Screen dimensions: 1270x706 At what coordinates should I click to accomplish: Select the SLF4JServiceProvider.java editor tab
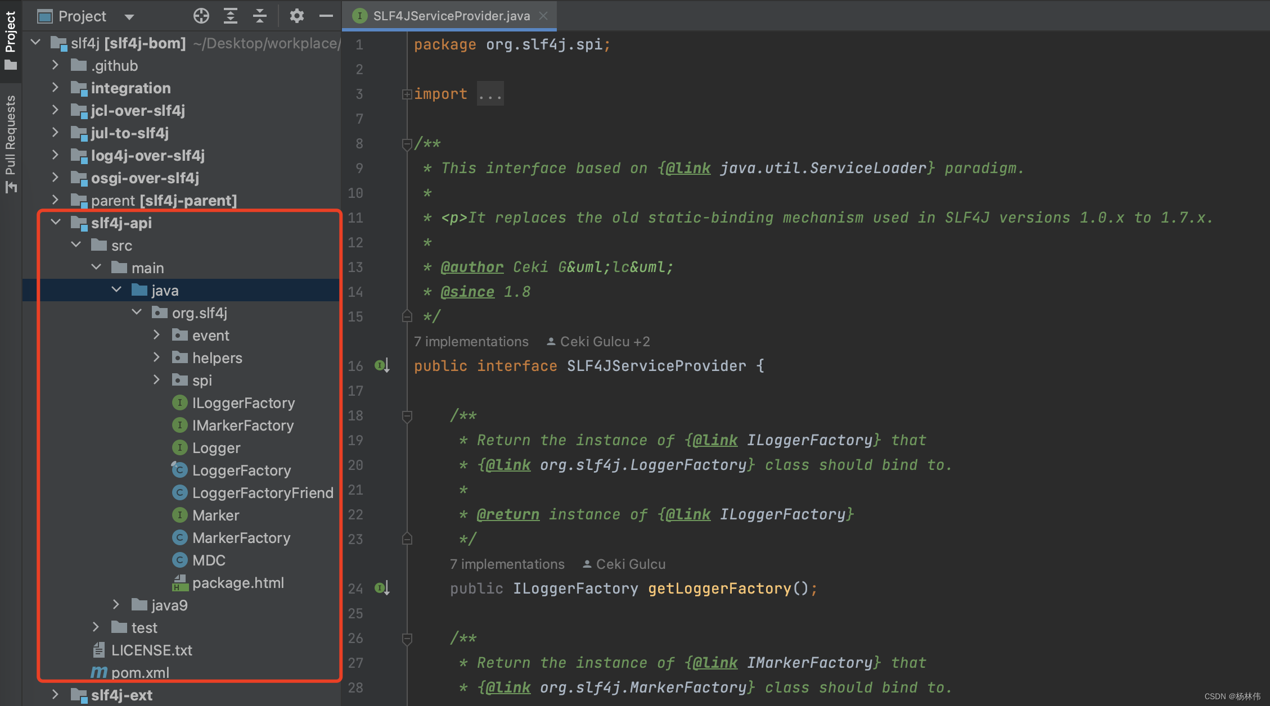[451, 16]
